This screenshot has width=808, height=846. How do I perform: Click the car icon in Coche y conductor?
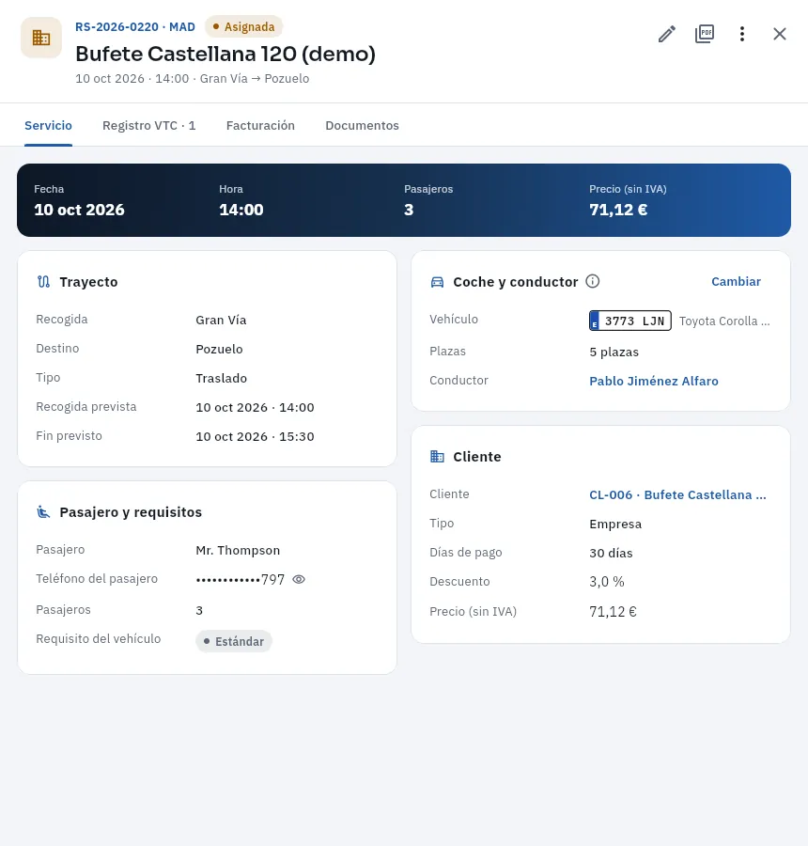click(x=437, y=282)
